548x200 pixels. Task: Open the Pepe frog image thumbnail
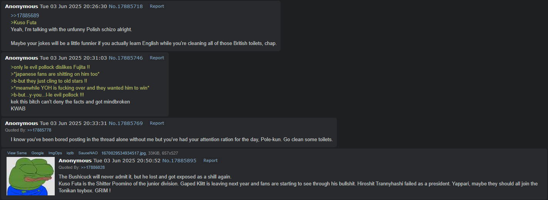point(31,176)
